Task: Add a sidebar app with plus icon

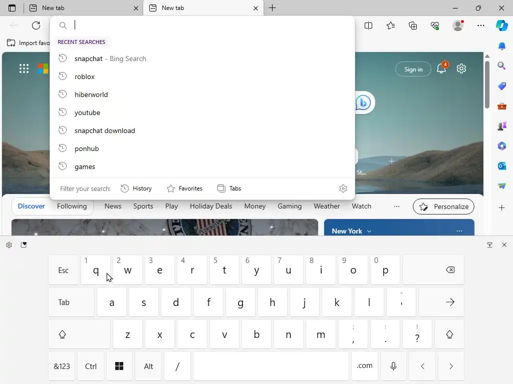Action: pos(502,207)
